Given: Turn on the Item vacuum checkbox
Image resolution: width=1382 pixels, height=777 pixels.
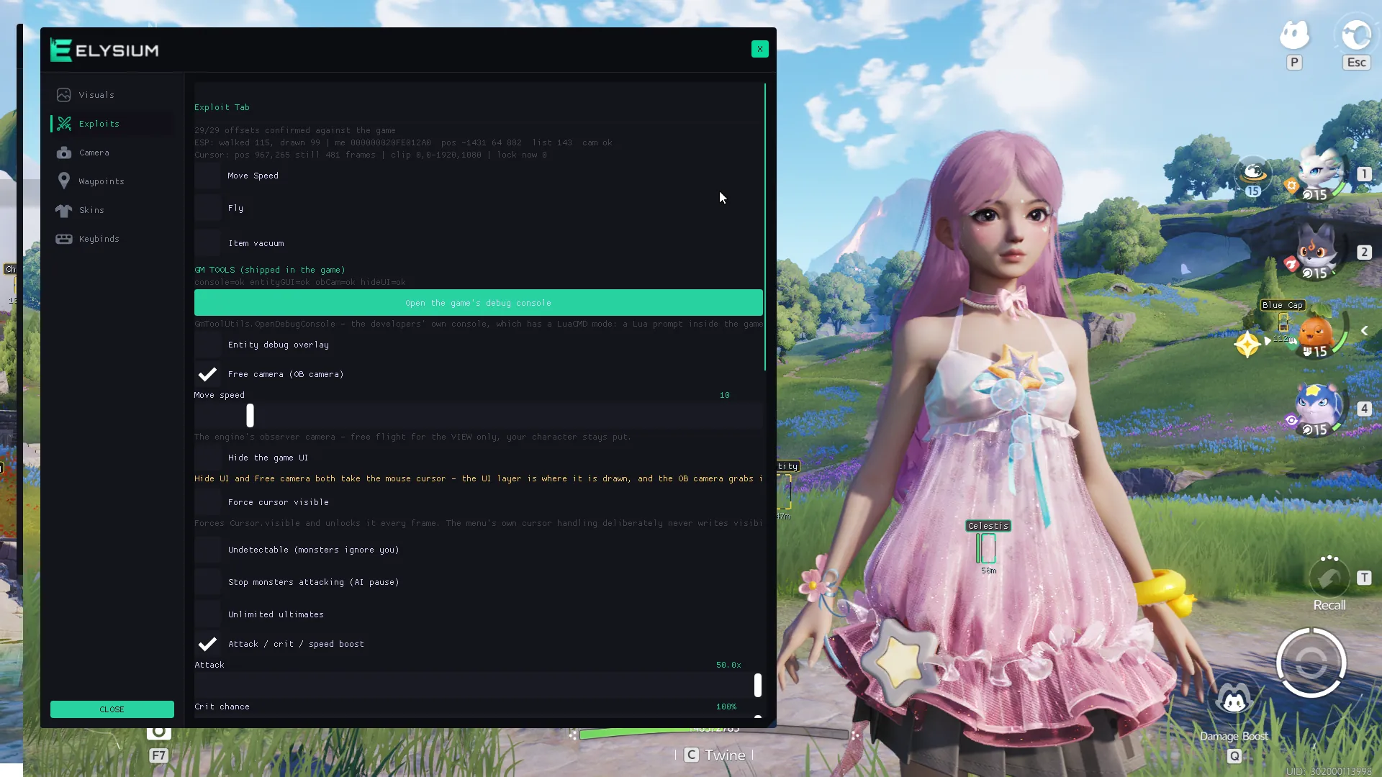Looking at the screenshot, I should click(x=207, y=243).
